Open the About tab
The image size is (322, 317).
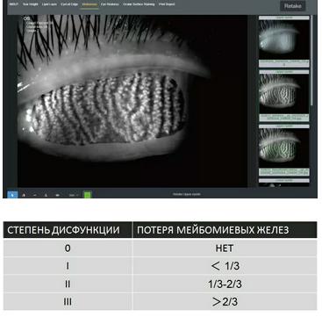14,4
